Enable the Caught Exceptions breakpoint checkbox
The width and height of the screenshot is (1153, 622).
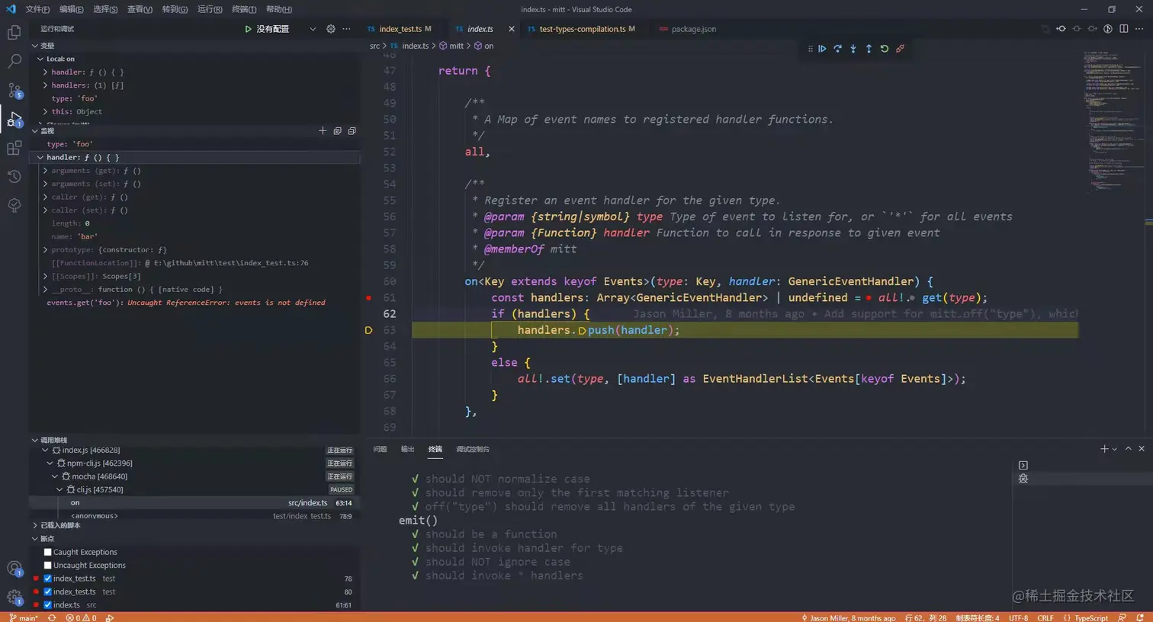pos(48,552)
